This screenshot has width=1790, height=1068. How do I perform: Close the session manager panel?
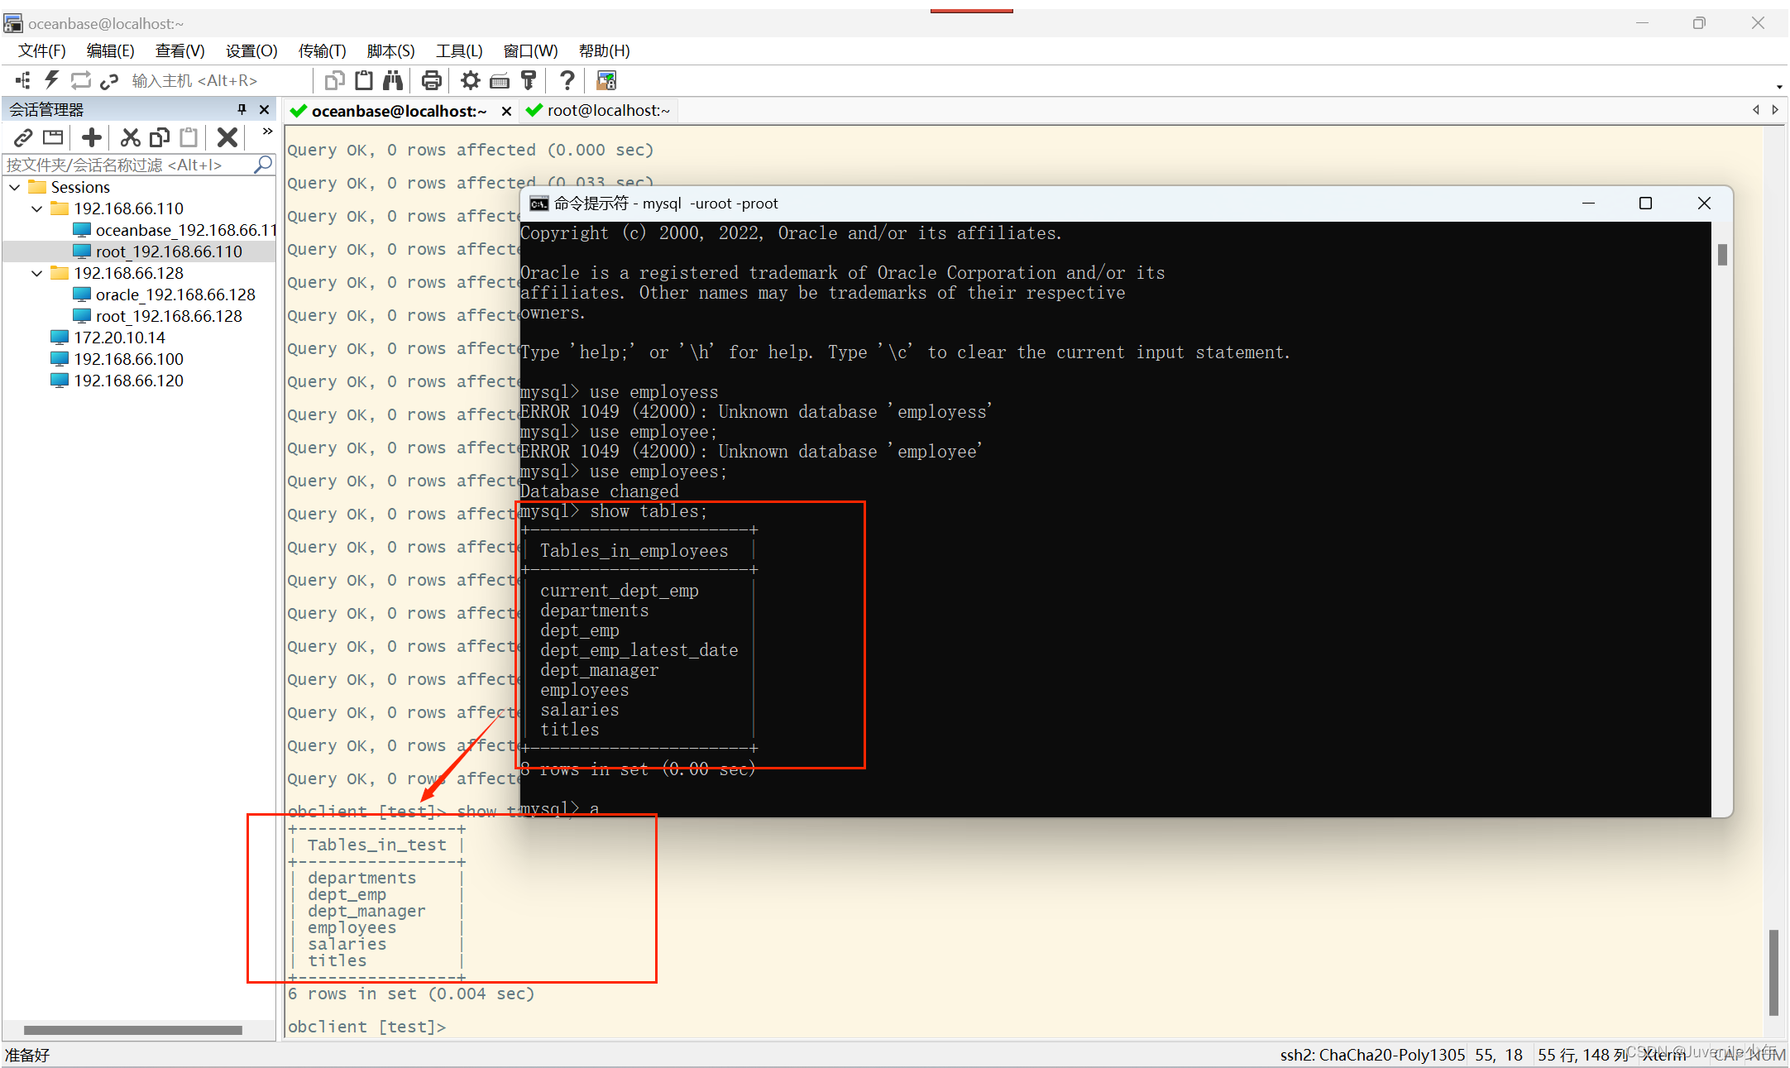pyautogui.click(x=264, y=109)
